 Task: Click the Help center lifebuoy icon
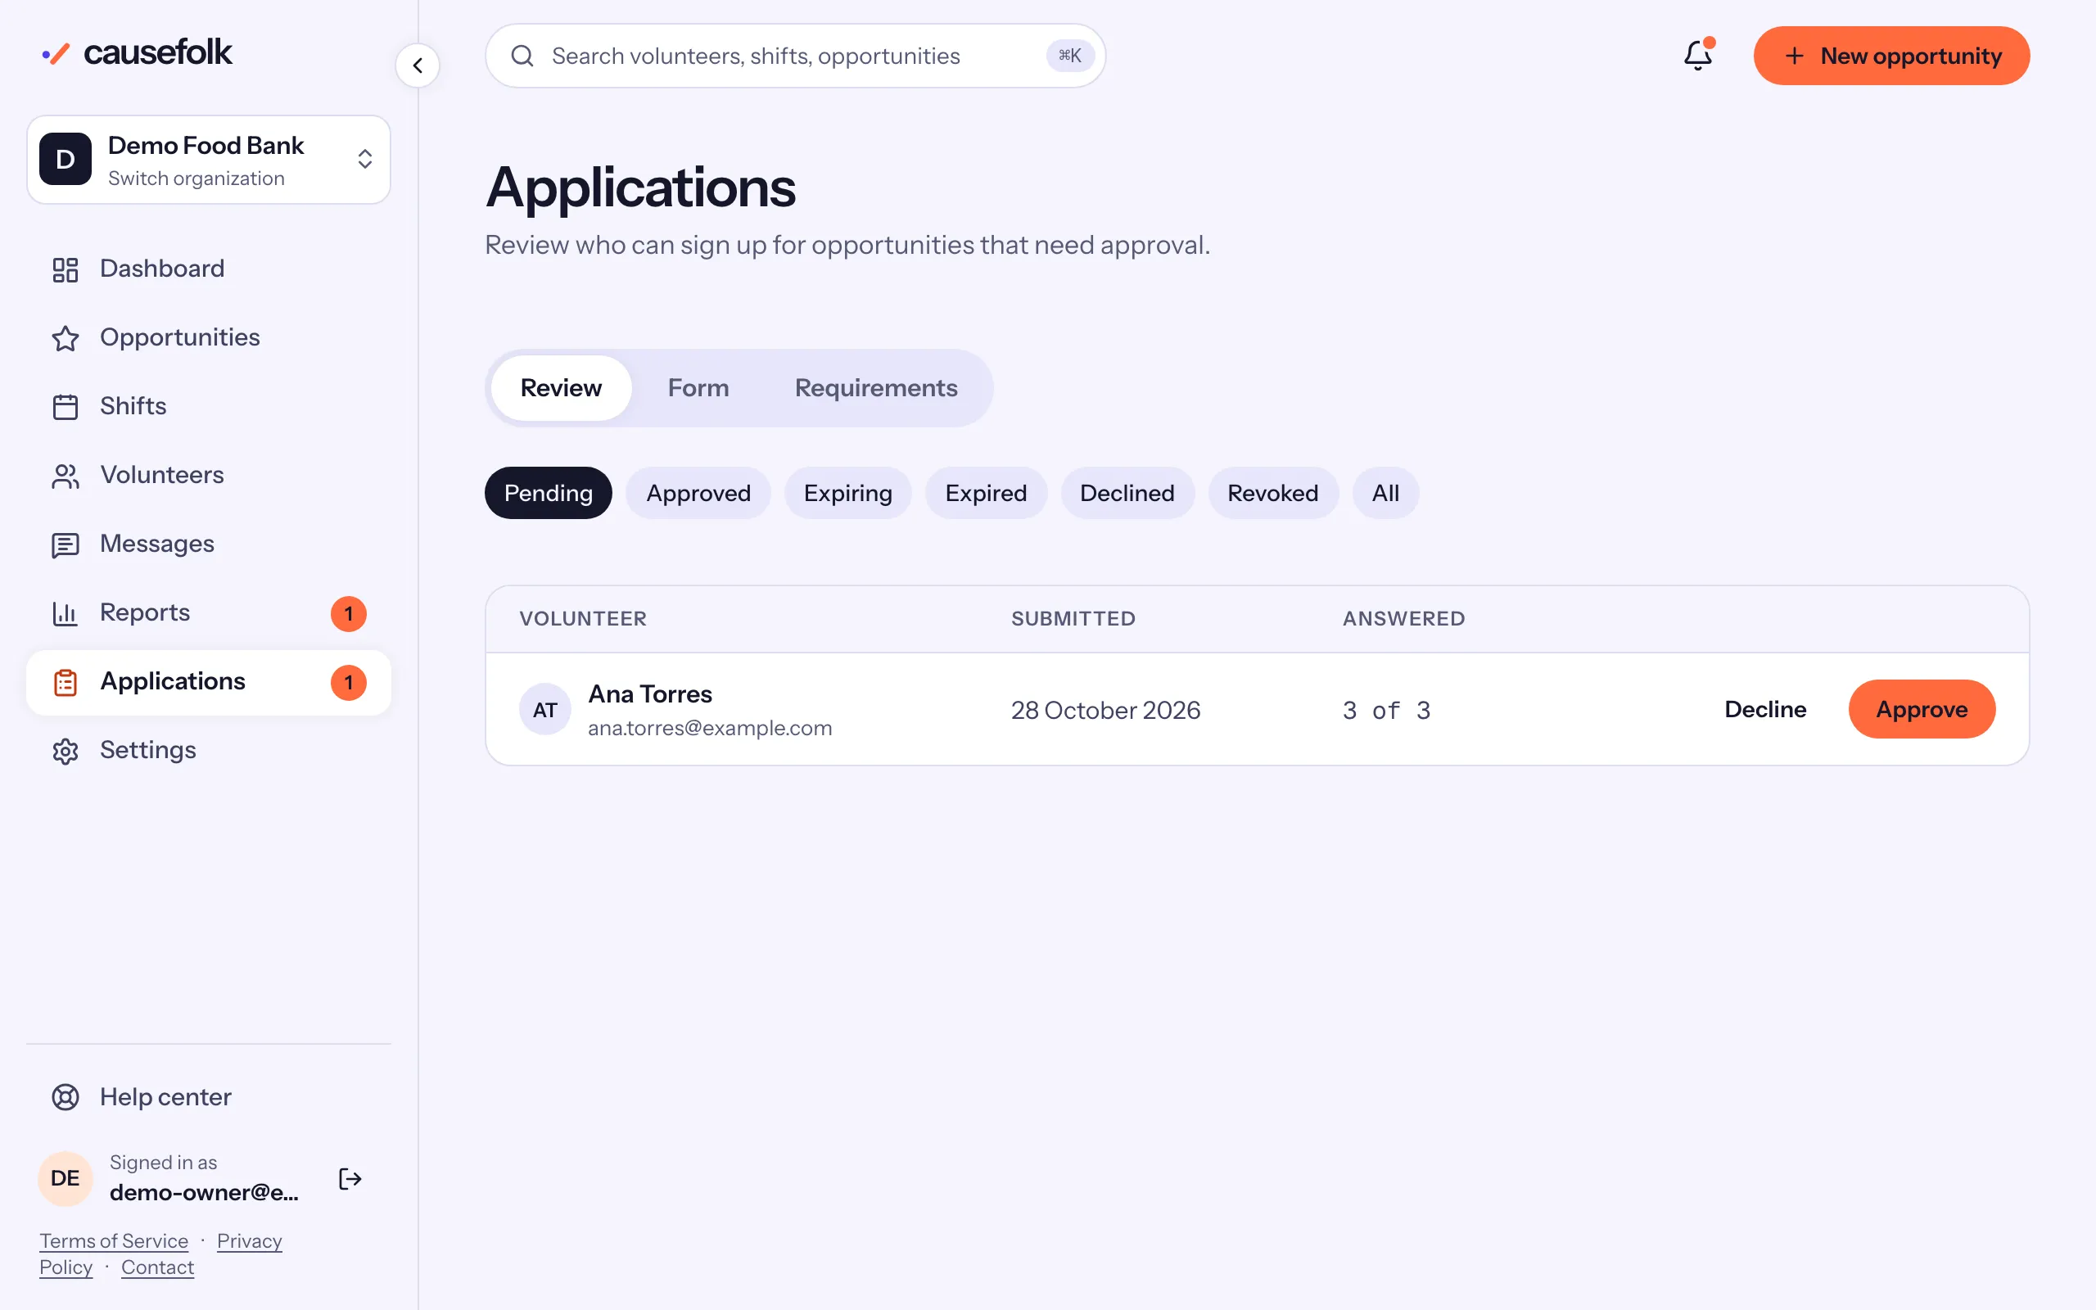[65, 1097]
